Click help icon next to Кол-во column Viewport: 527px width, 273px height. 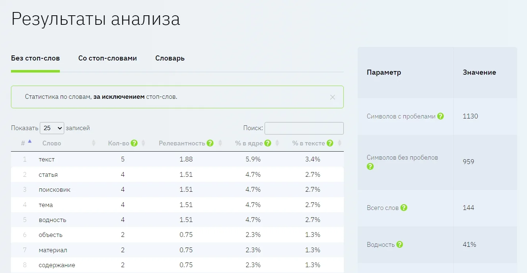(x=134, y=143)
